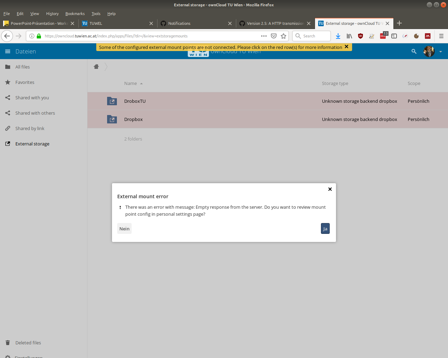Image resolution: width=448 pixels, height=358 pixels.
Task: Click Dropbox row Persönlich scope
Action: (418, 119)
